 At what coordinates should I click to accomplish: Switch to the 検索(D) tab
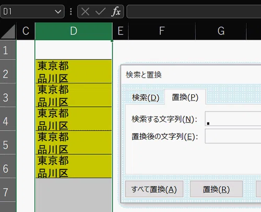coord(146,97)
